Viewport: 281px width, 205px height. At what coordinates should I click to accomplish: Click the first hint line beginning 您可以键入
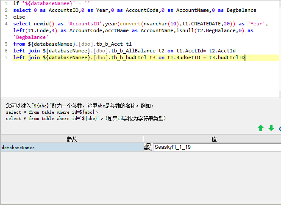coord(80,106)
